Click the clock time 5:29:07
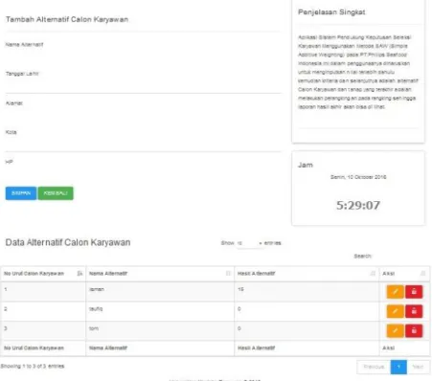Viewport: 432px width, 381px height. click(358, 205)
